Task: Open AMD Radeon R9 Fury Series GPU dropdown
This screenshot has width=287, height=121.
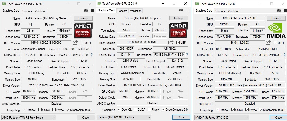Action: tap(28, 117)
